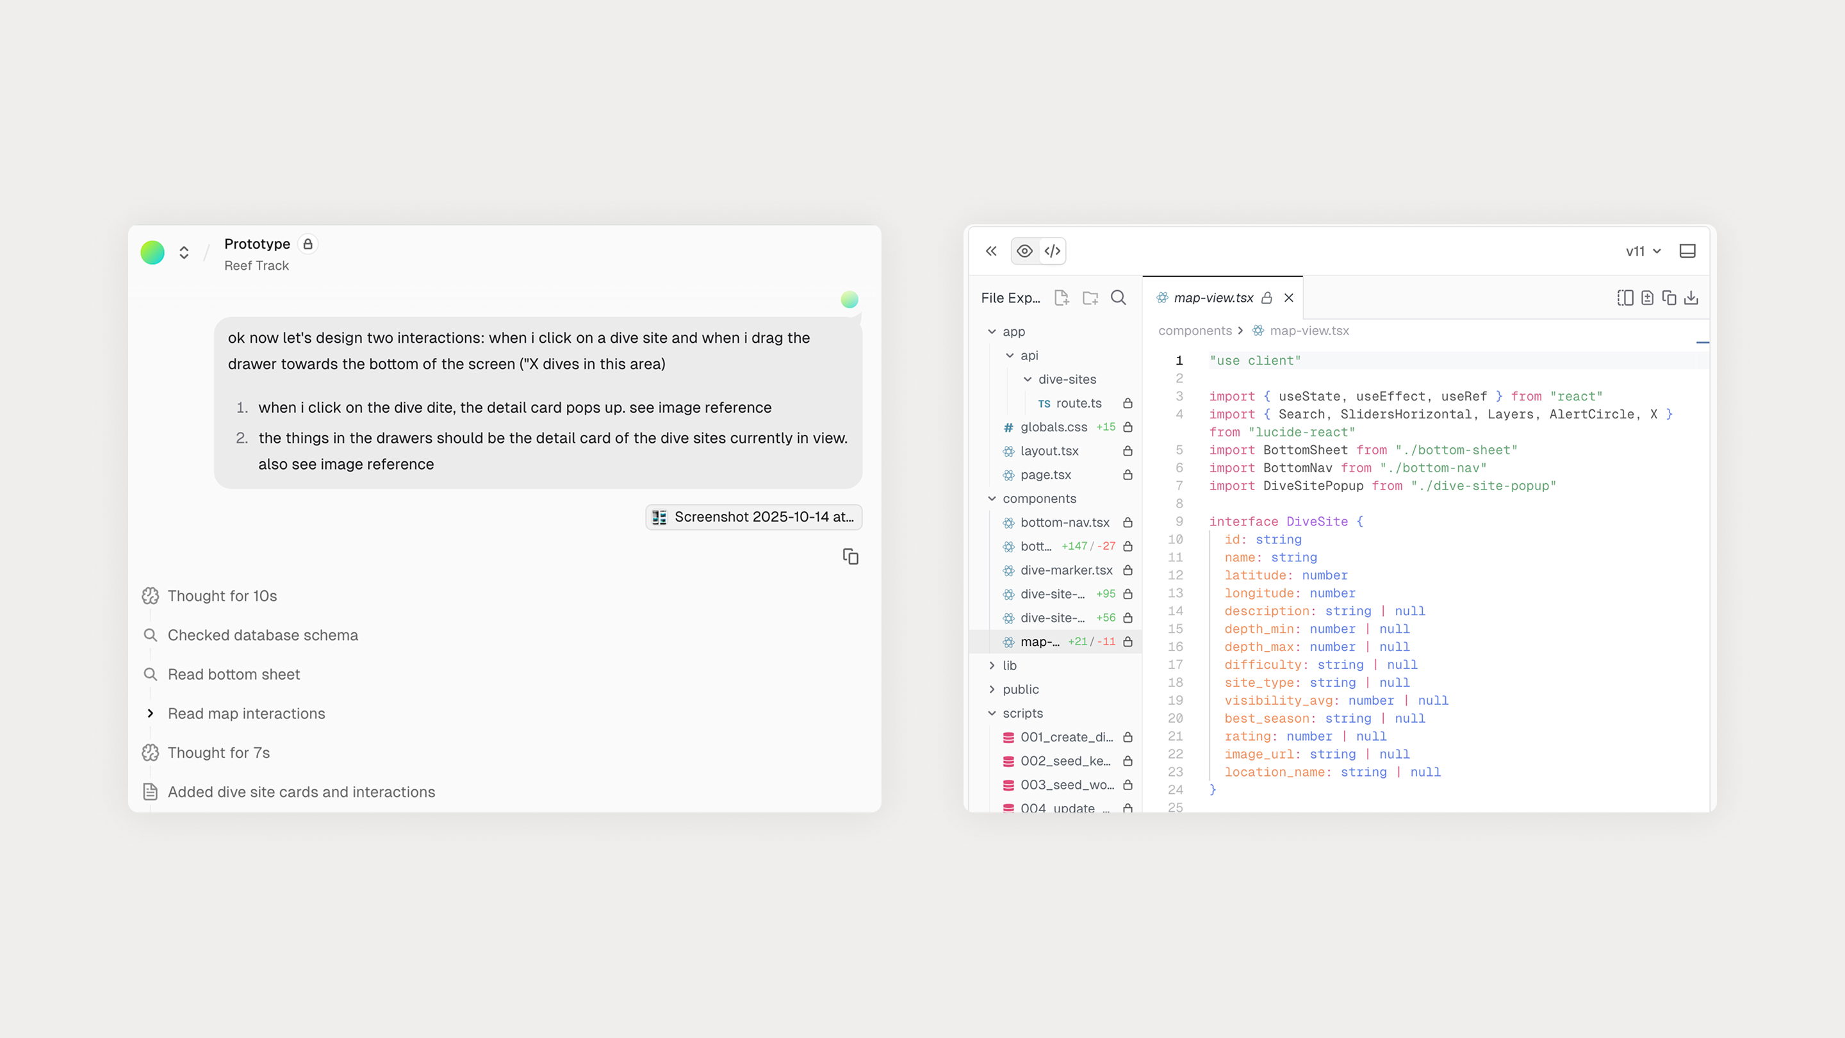This screenshot has width=1845, height=1038.
Task: Open the workspace switcher arrows
Action: (184, 252)
